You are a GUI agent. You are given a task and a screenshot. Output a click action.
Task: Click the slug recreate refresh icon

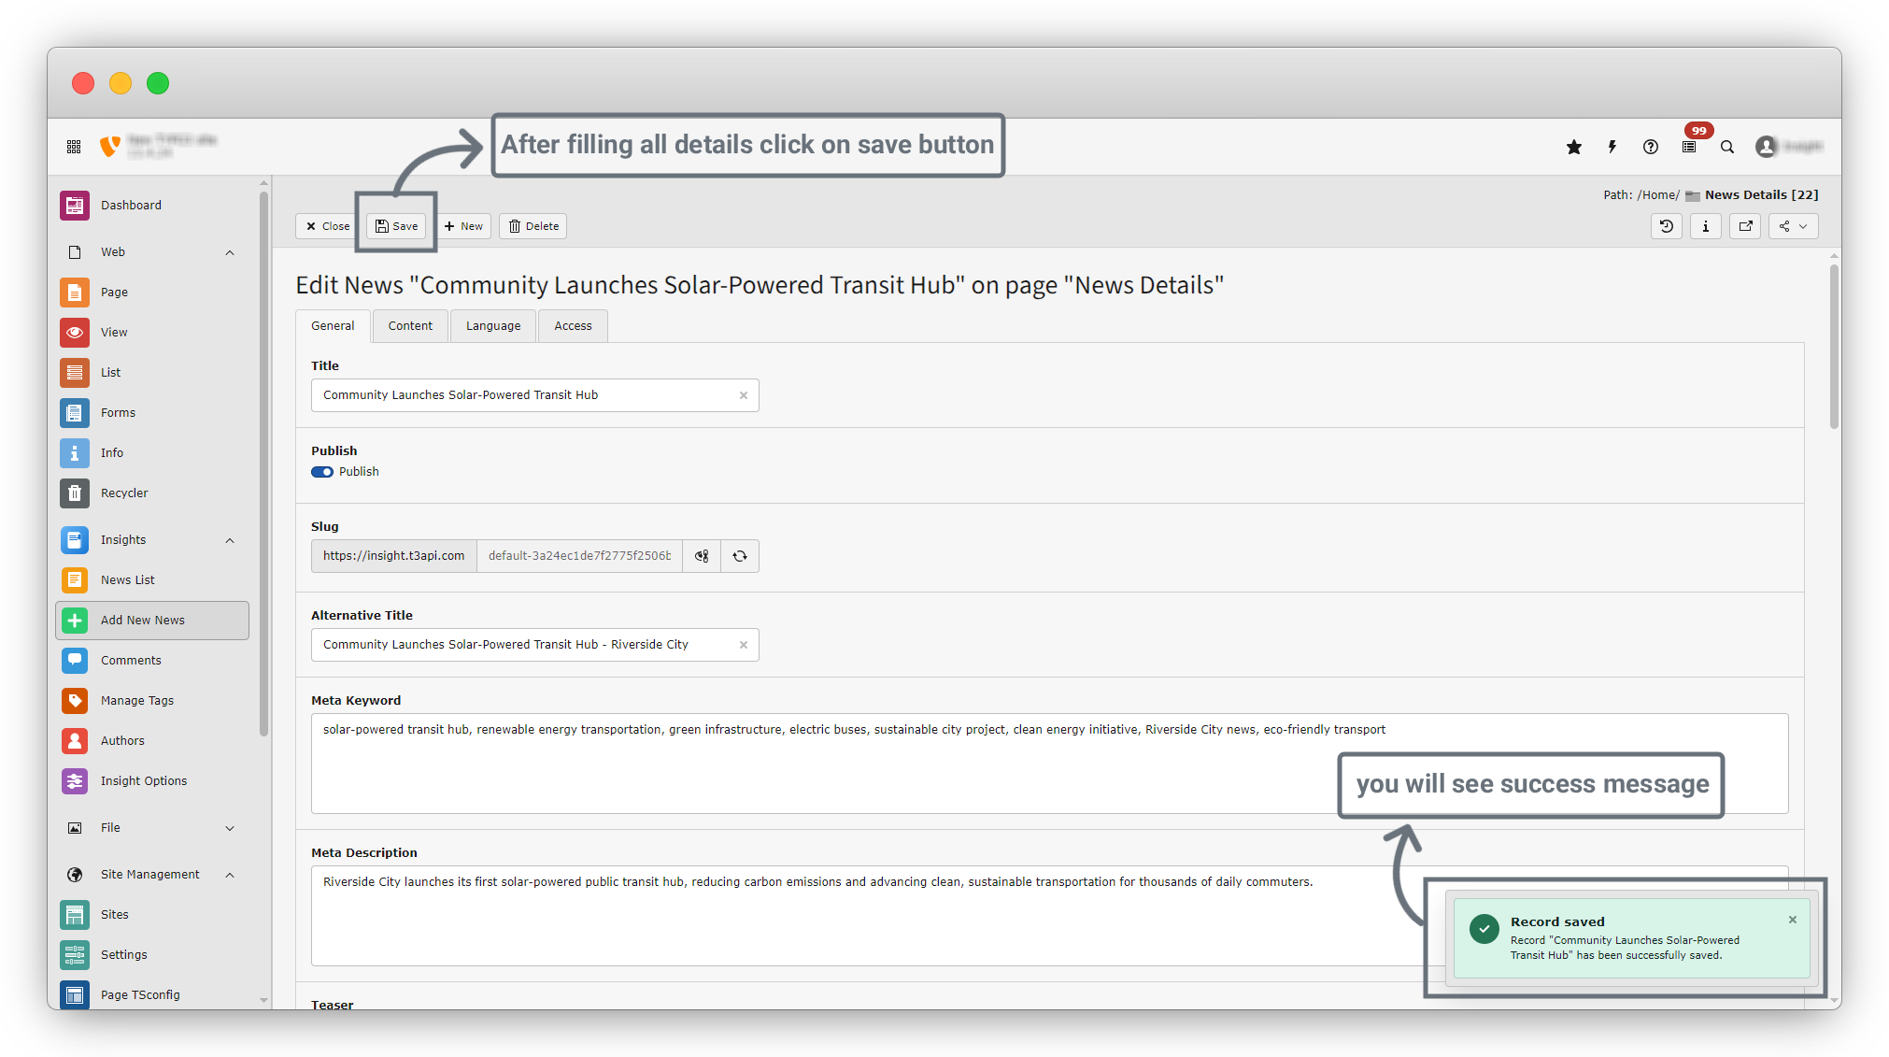click(x=740, y=556)
